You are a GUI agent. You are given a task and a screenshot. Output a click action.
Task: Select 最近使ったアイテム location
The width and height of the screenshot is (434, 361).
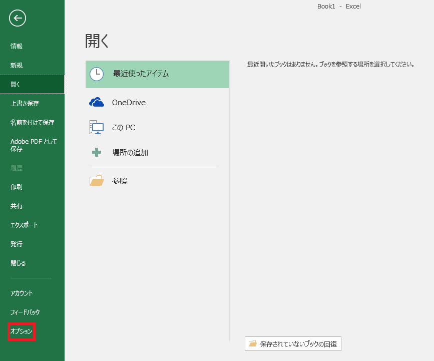pyautogui.click(x=158, y=74)
